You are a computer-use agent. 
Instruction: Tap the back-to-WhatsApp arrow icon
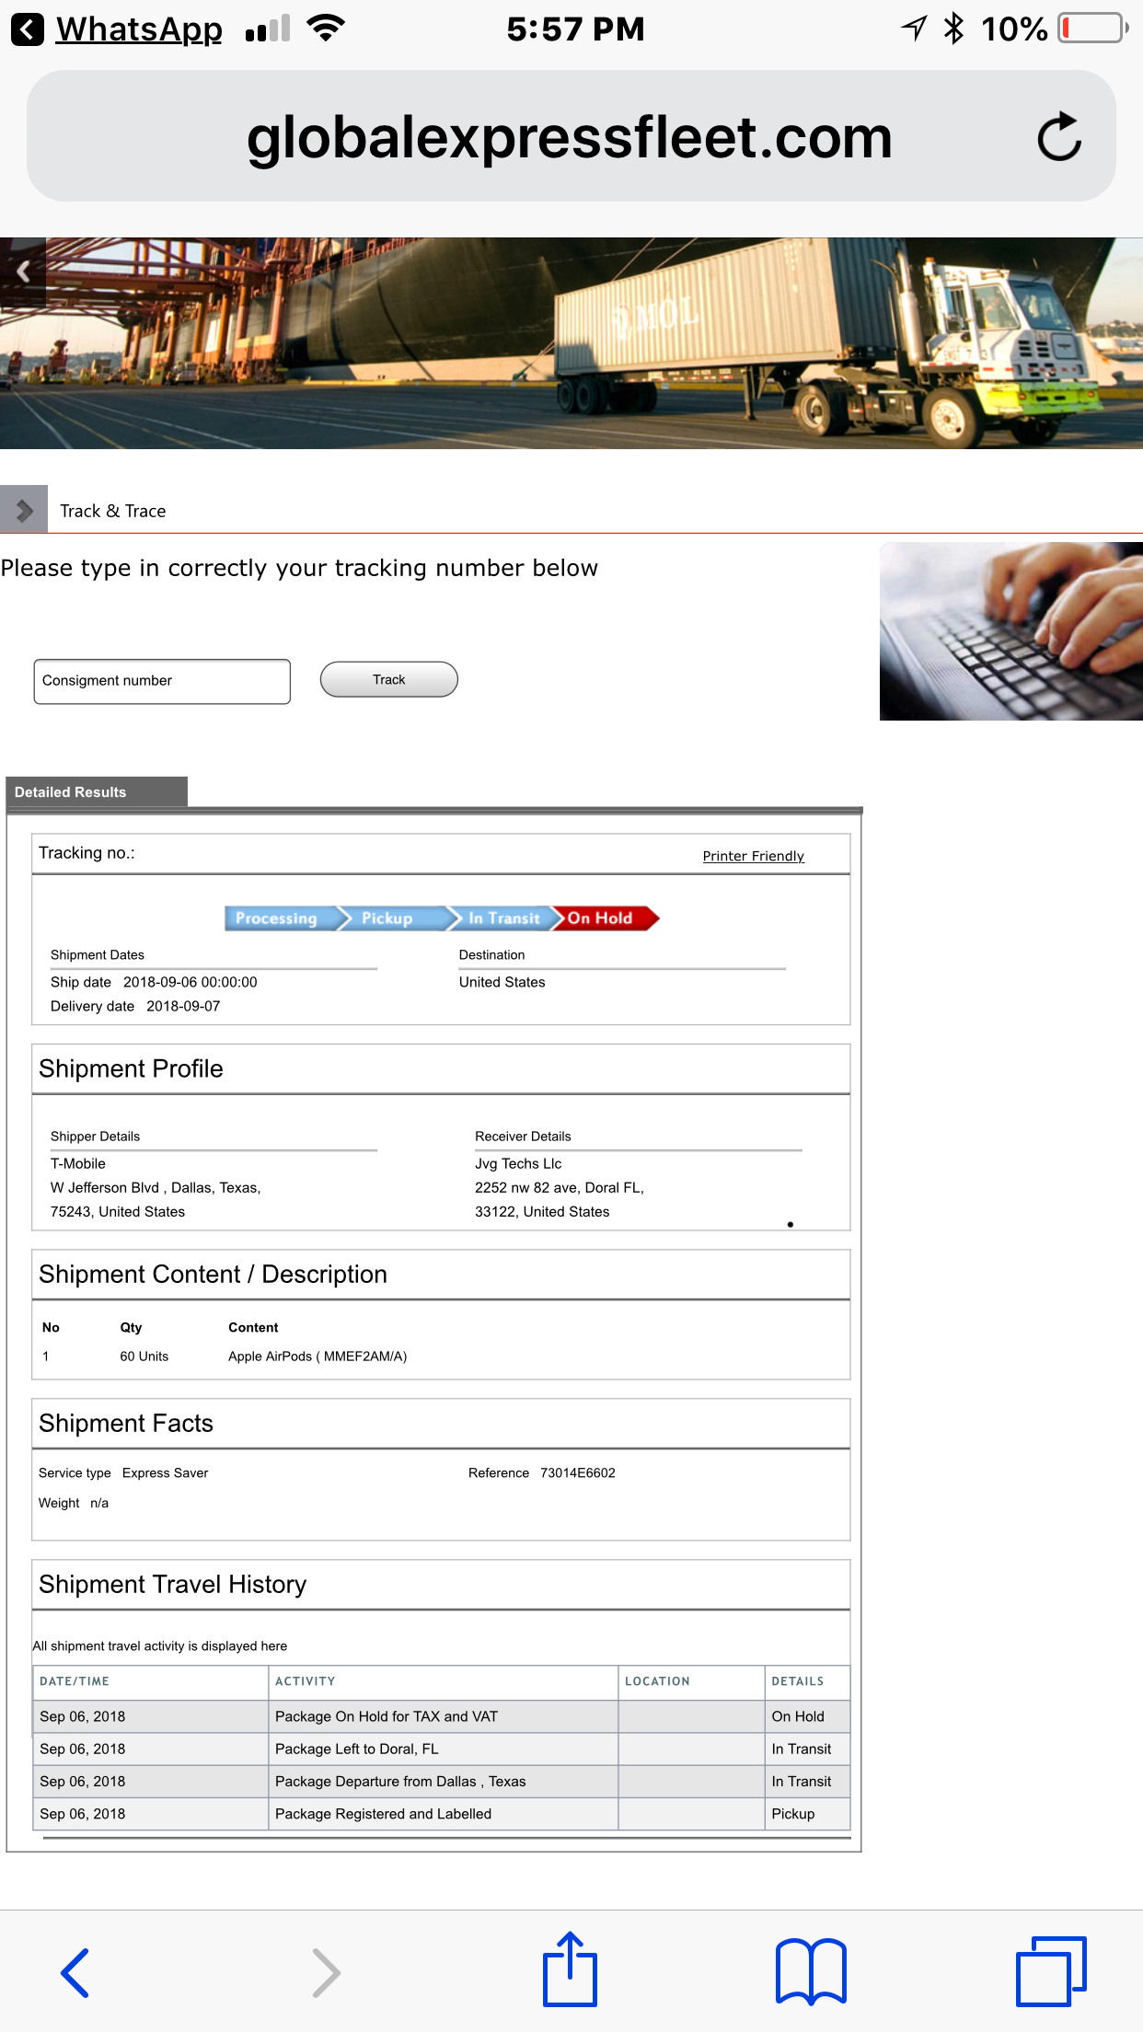coord(28,29)
